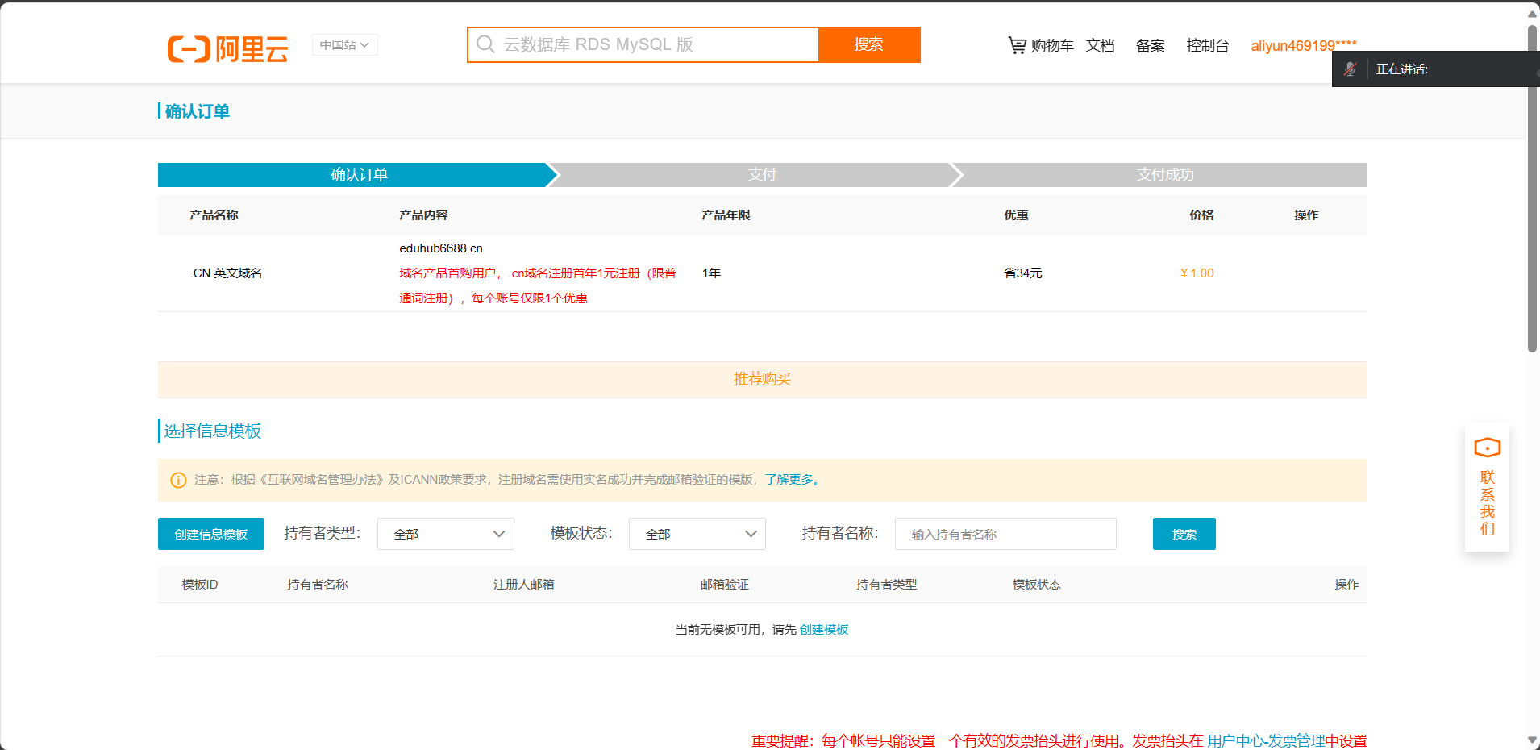Click the 联系我们 side widget text
This screenshot has width=1540, height=750.
(1488, 503)
